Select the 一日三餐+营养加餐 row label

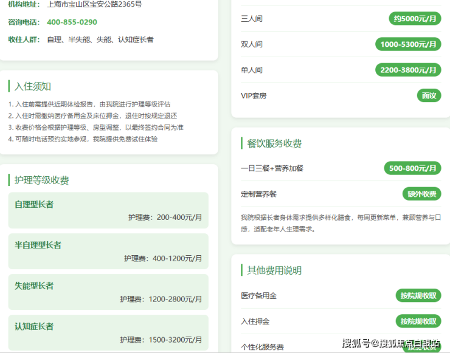272,168
